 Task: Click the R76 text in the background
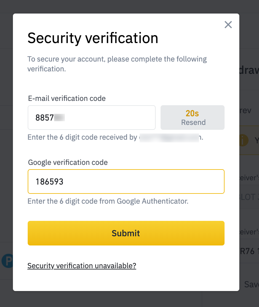[247, 251]
